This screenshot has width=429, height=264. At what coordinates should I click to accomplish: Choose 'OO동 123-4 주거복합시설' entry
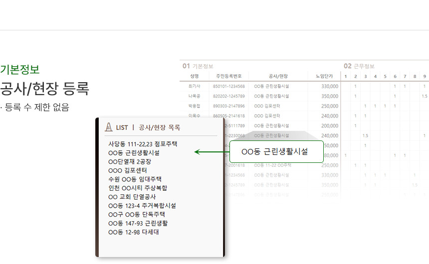click(x=142, y=205)
